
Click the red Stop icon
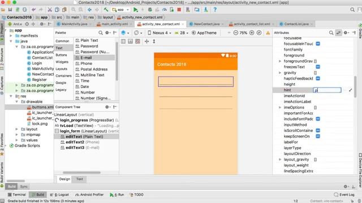[179, 10]
